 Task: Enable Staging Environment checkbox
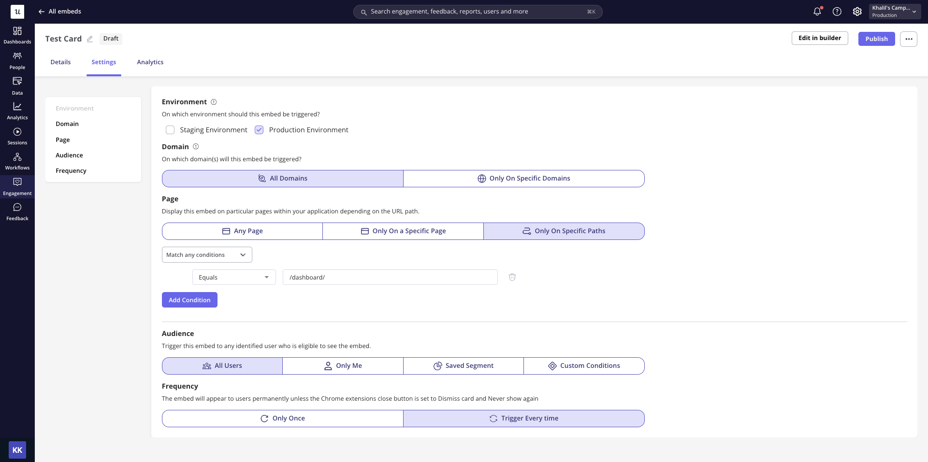pos(170,130)
